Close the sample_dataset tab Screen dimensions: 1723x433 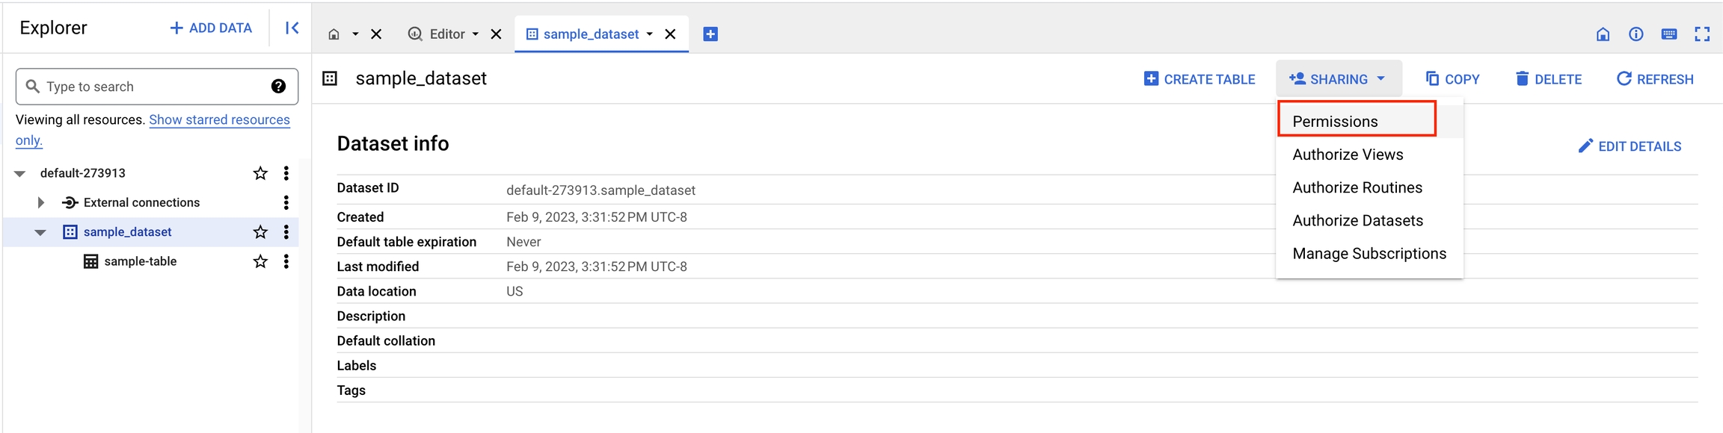point(671,34)
